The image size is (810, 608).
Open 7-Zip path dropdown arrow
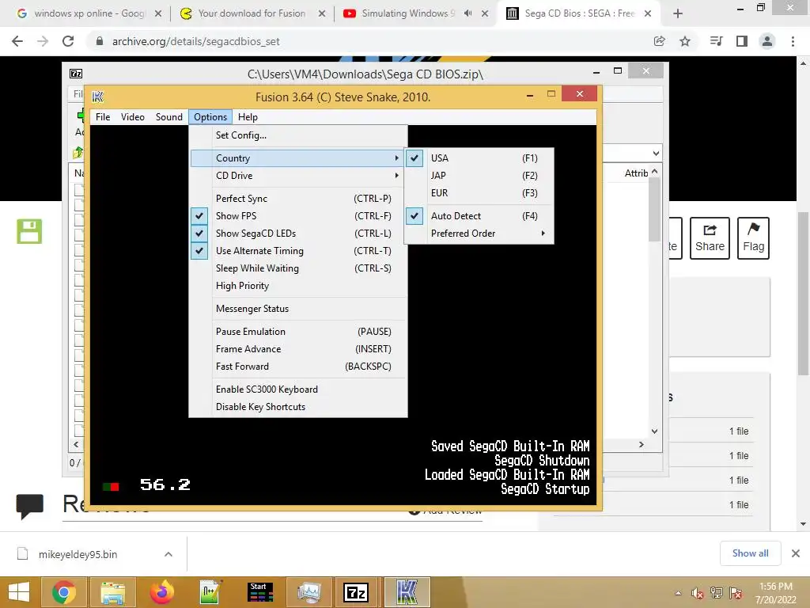[656, 153]
